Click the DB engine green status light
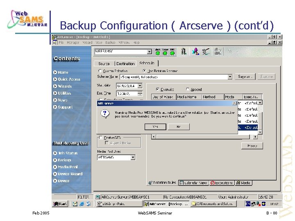 (172, 53)
